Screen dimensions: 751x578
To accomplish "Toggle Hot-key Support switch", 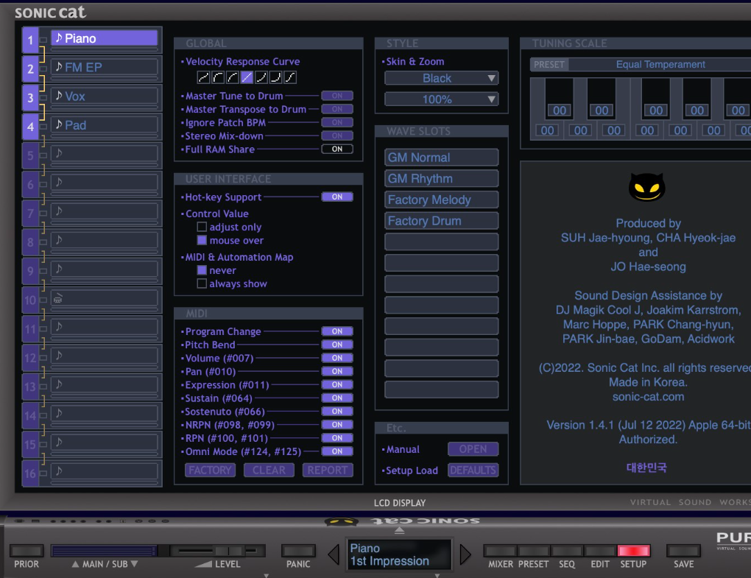I will click(x=337, y=197).
